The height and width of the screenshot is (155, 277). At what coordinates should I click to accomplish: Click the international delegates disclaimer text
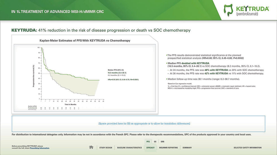[131, 134]
